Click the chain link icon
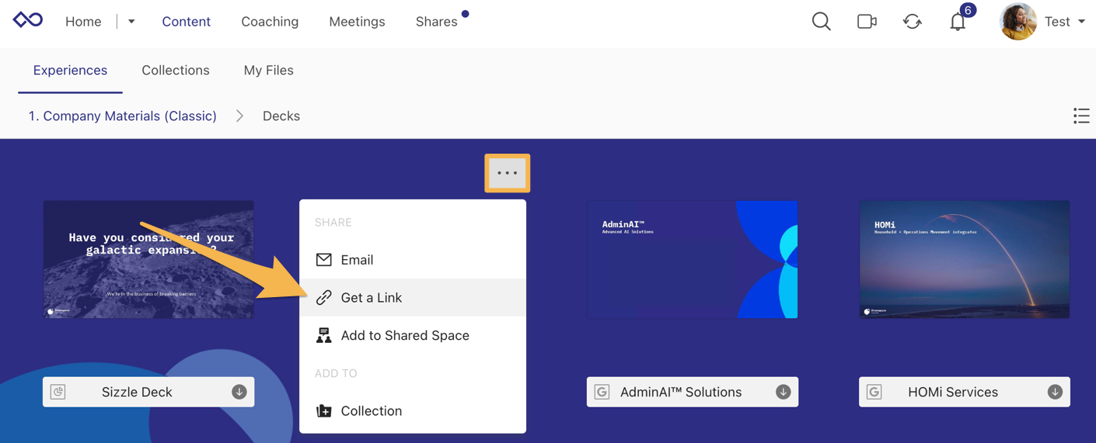The width and height of the screenshot is (1096, 443). (x=323, y=297)
